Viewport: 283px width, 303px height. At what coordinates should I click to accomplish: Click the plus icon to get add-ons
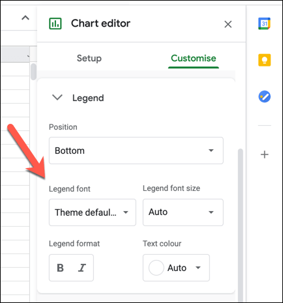(x=264, y=154)
